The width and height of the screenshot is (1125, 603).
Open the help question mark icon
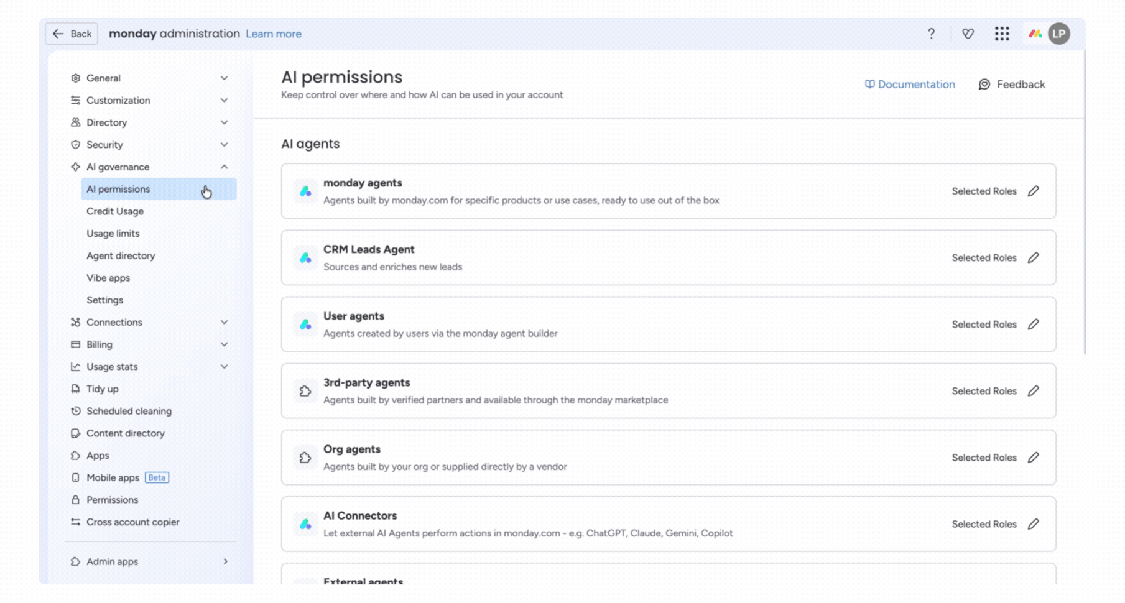coord(931,34)
